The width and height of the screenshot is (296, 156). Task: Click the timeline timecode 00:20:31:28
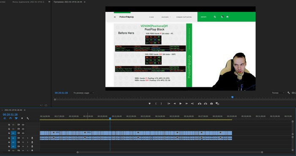tap(10, 114)
